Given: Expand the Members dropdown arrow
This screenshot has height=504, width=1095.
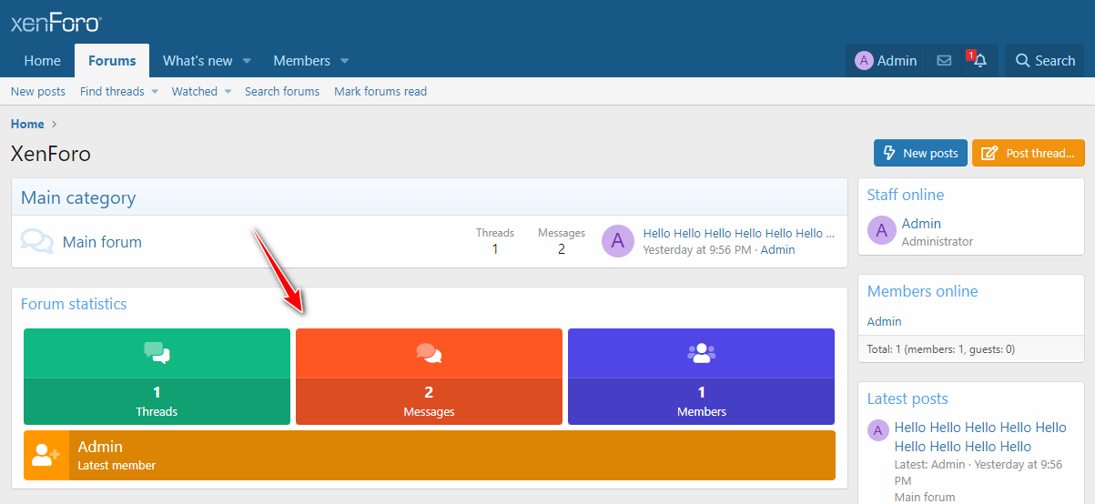Looking at the screenshot, I should pos(344,61).
